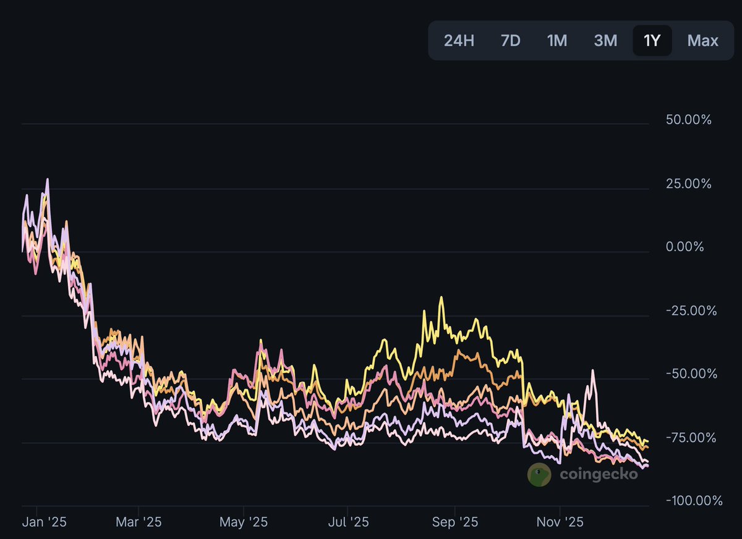Click the coingecko text next to the logo
Viewport: 742px width, 539px height.
pyautogui.click(x=599, y=475)
